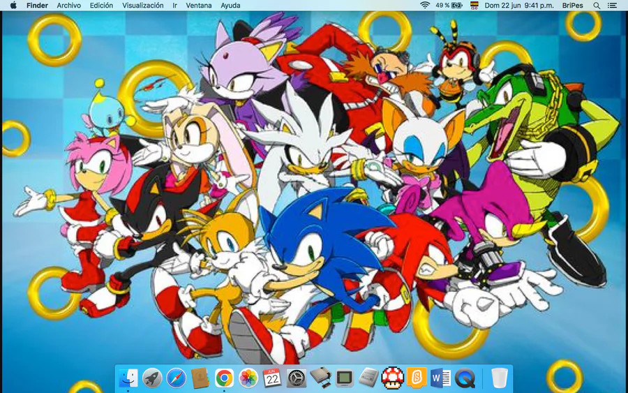628x393 pixels.
Task: Open Calendar showing 22 in dock
Action: click(272, 378)
